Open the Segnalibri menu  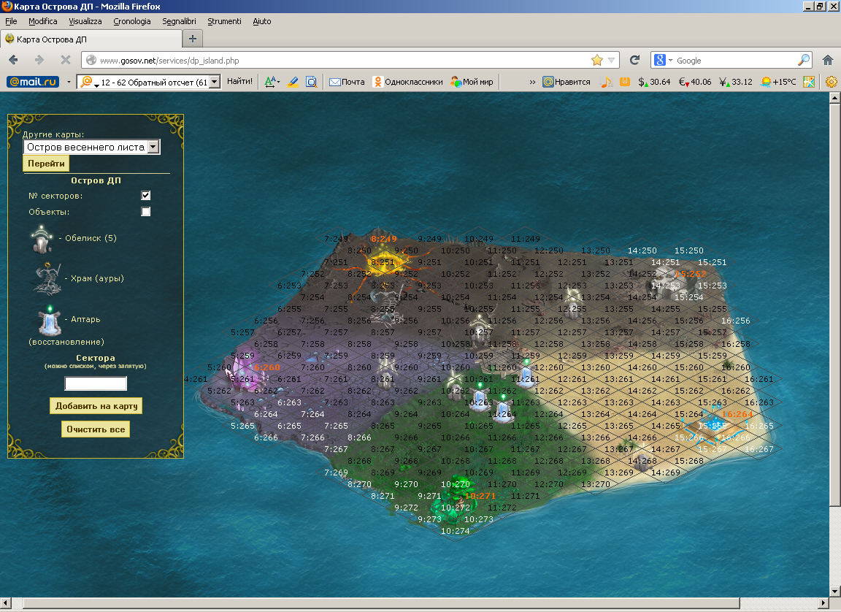point(179,21)
